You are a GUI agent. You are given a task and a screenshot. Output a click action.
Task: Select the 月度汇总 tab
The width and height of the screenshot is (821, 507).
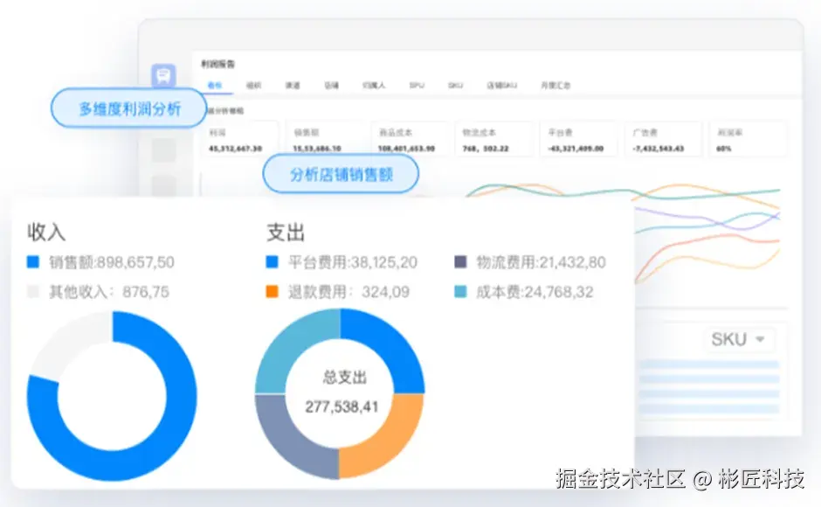[556, 85]
